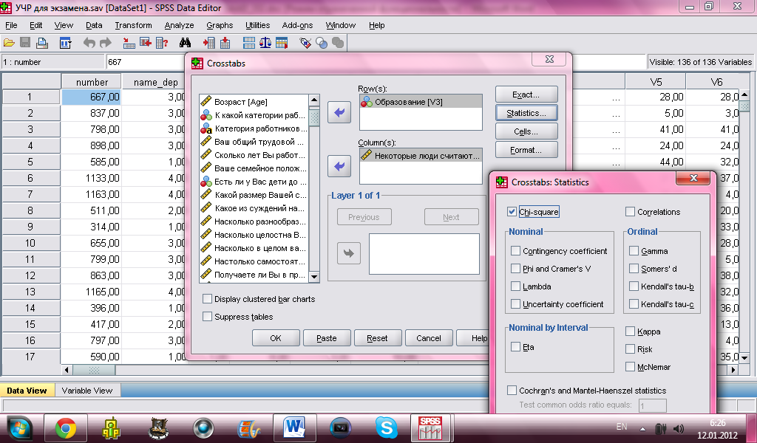Click the Paste button in Crosstabs
The height and width of the screenshot is (443, 757).
(x=326, y=338)
